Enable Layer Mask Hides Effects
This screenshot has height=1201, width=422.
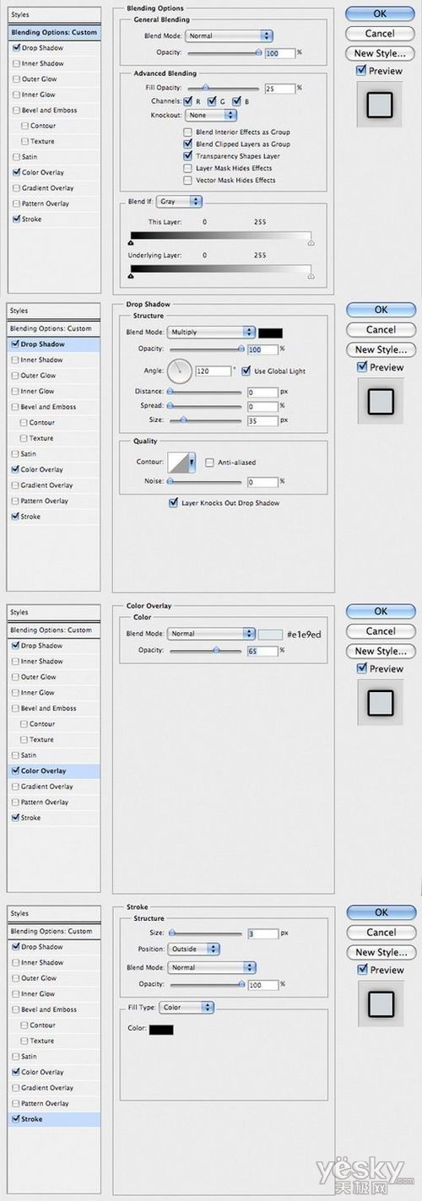point(187,168)
